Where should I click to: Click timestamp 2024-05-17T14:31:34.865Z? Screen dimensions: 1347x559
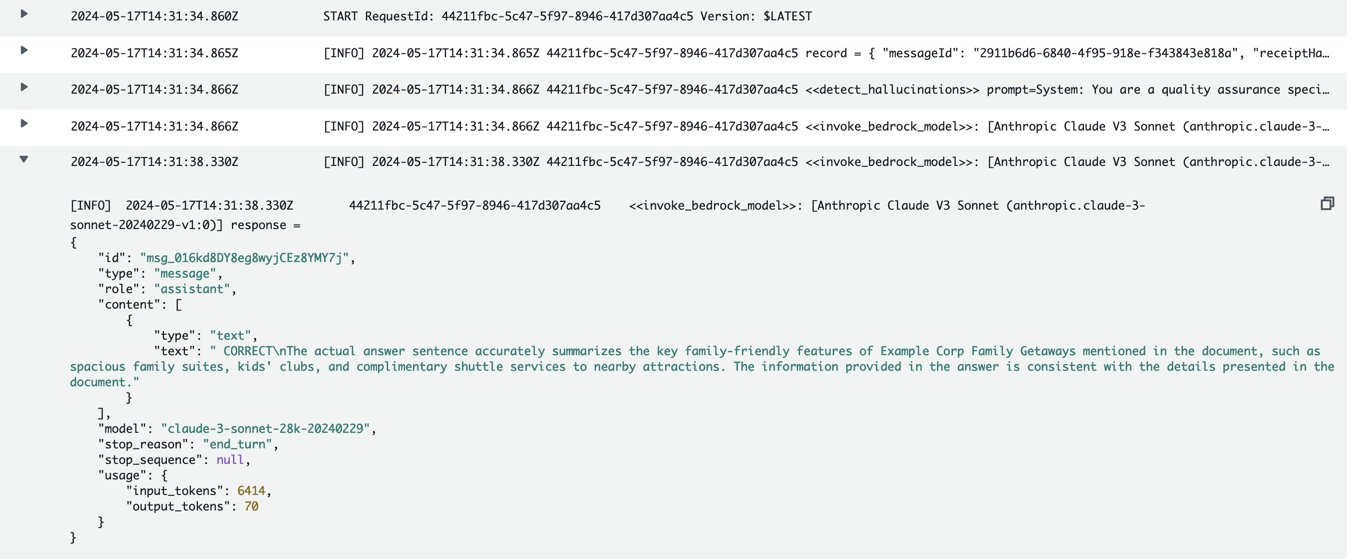click(154, 53)
